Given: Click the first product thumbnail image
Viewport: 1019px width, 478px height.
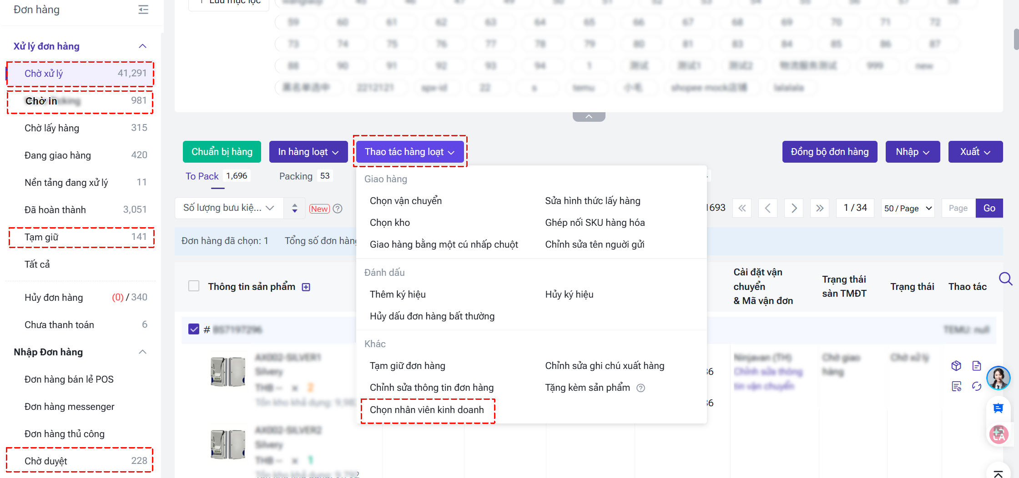Looking at the screenshot, I should pyautogui.click(x=228, y=372).
